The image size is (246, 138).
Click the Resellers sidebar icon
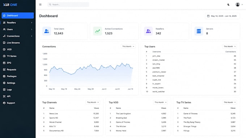pos(4,23)
